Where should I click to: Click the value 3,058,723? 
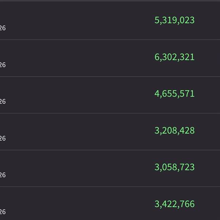click(x=175, y=167)
